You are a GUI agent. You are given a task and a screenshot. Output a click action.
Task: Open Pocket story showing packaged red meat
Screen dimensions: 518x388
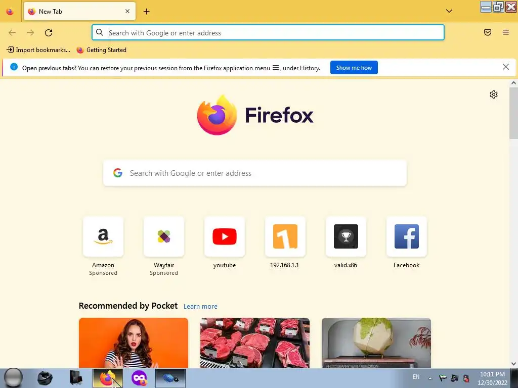pyautogui.click(x=255, y=343)
